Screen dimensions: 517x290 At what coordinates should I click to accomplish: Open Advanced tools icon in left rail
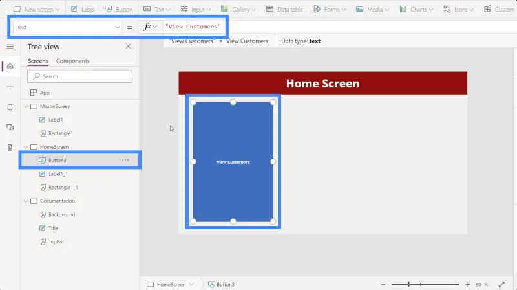pos(10,148)
